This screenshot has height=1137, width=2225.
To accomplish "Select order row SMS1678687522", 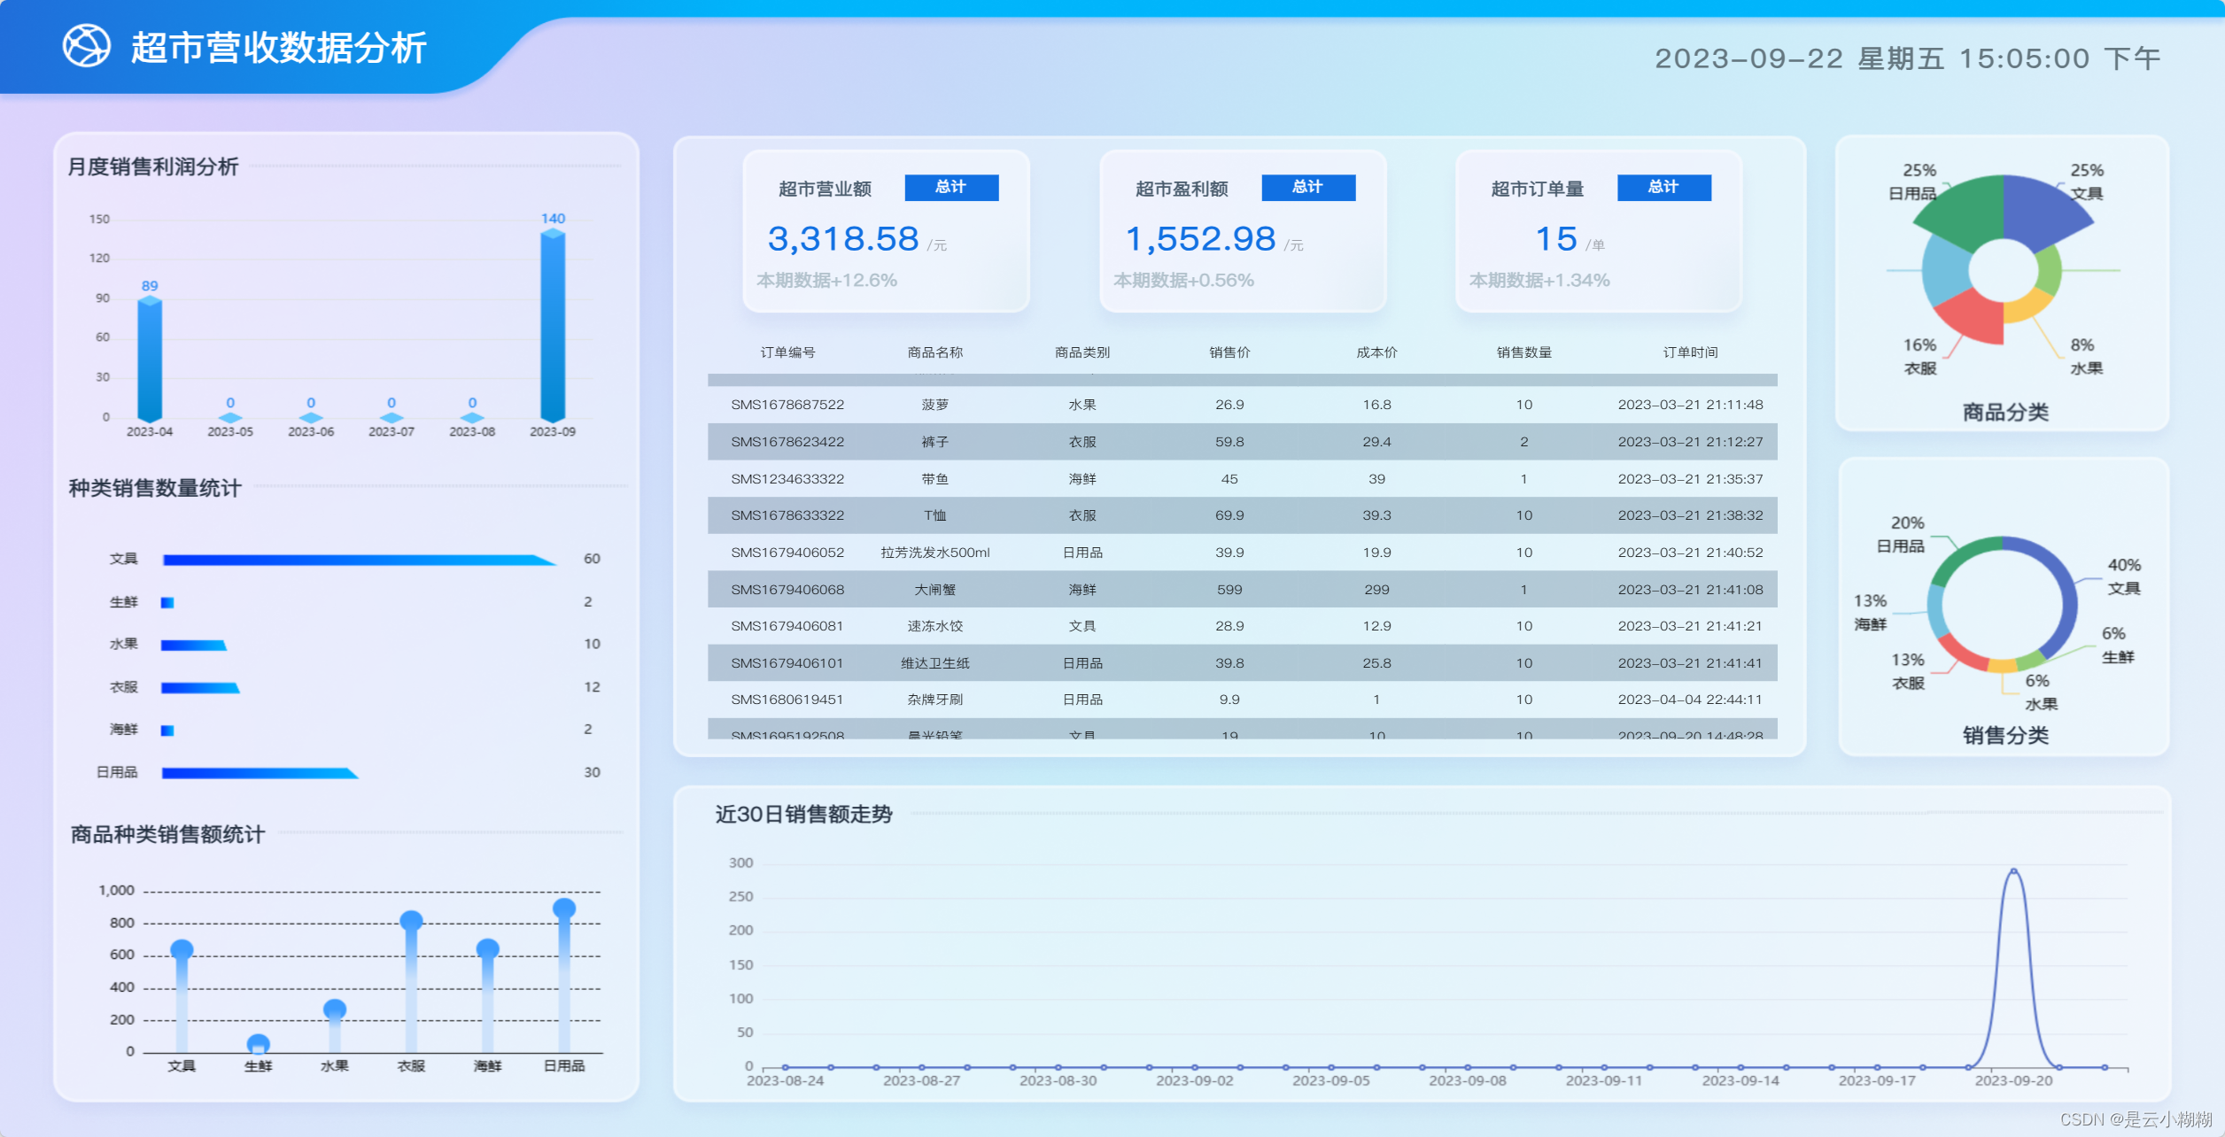I will (x=1242, y=405).
